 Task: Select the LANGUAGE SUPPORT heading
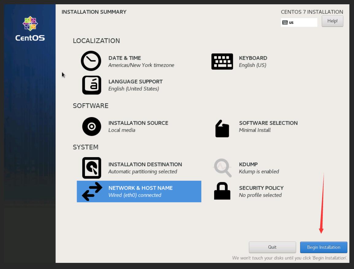(136, 81)
